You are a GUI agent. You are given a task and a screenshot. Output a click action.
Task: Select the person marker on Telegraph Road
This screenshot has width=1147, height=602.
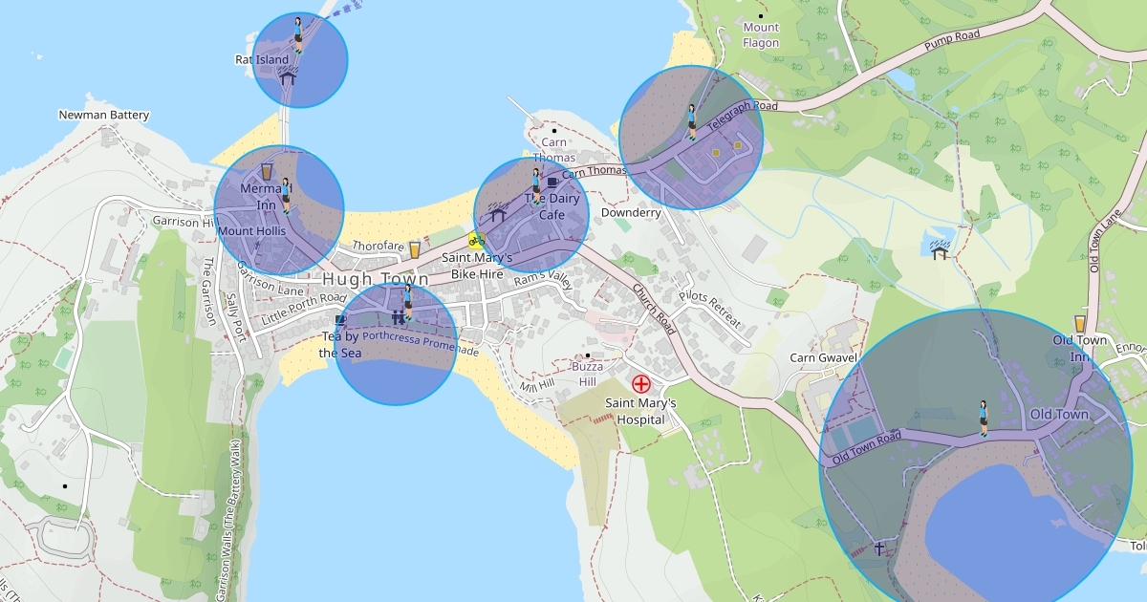click(691, 122)
